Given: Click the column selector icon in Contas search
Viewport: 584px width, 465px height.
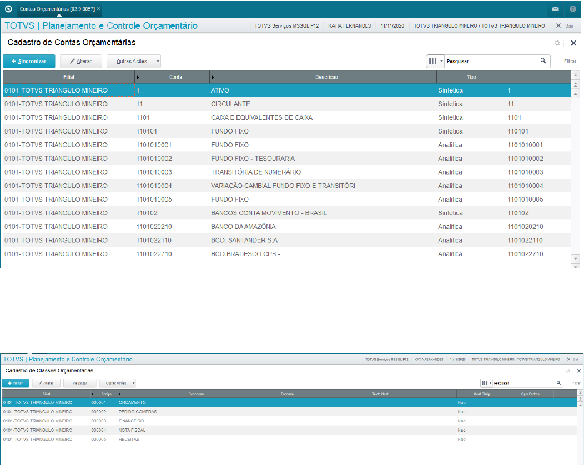Looking at the screenshot, I should click(432, 61).
